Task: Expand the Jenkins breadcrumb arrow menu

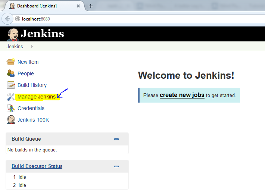Action: point(32,47)
